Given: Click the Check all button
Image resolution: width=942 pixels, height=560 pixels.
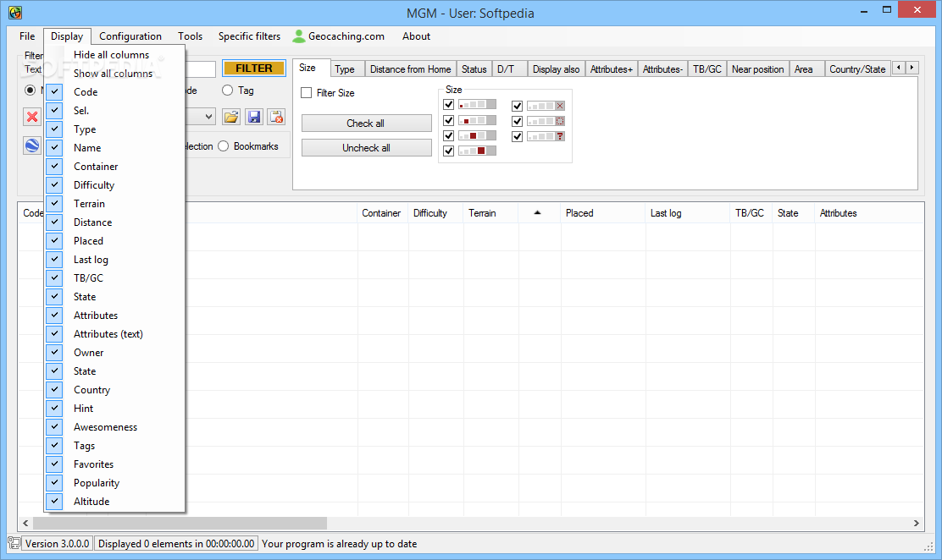Looking at the screenshot, I should pyautogui.click(x=366, y=123).
